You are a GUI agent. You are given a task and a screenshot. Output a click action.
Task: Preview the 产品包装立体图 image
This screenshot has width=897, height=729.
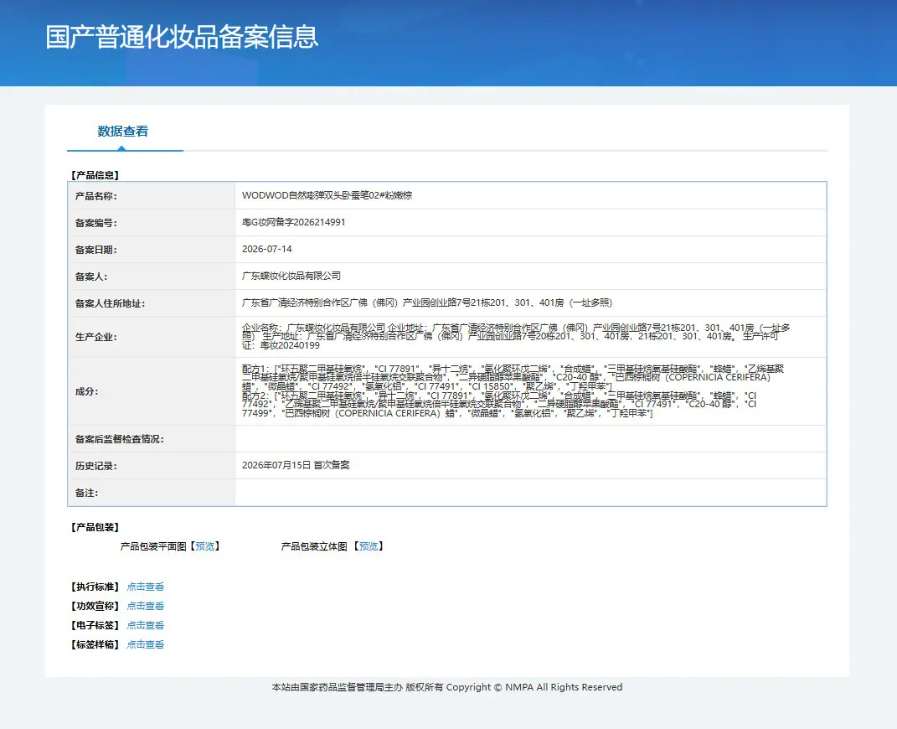368,546
